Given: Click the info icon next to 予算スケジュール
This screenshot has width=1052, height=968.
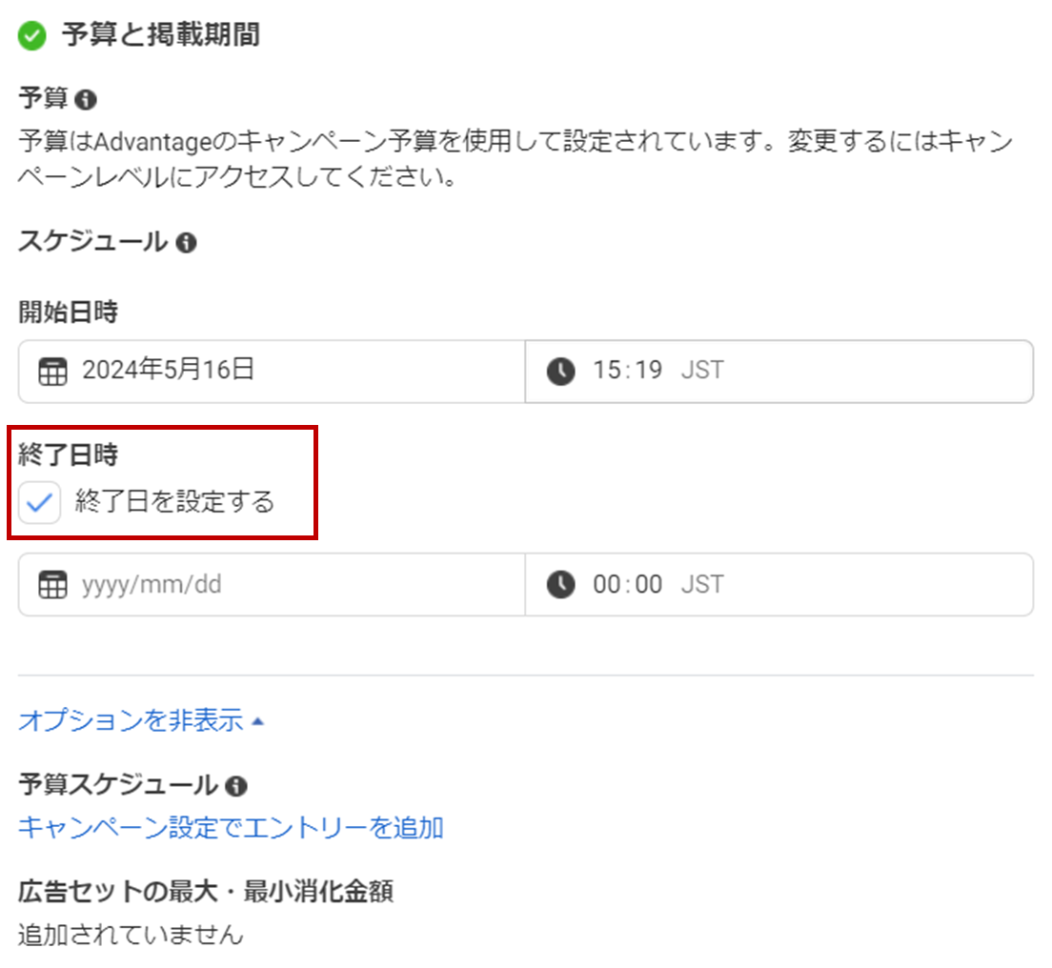Looking at the screenshot, I should click(x=236, y=785).
